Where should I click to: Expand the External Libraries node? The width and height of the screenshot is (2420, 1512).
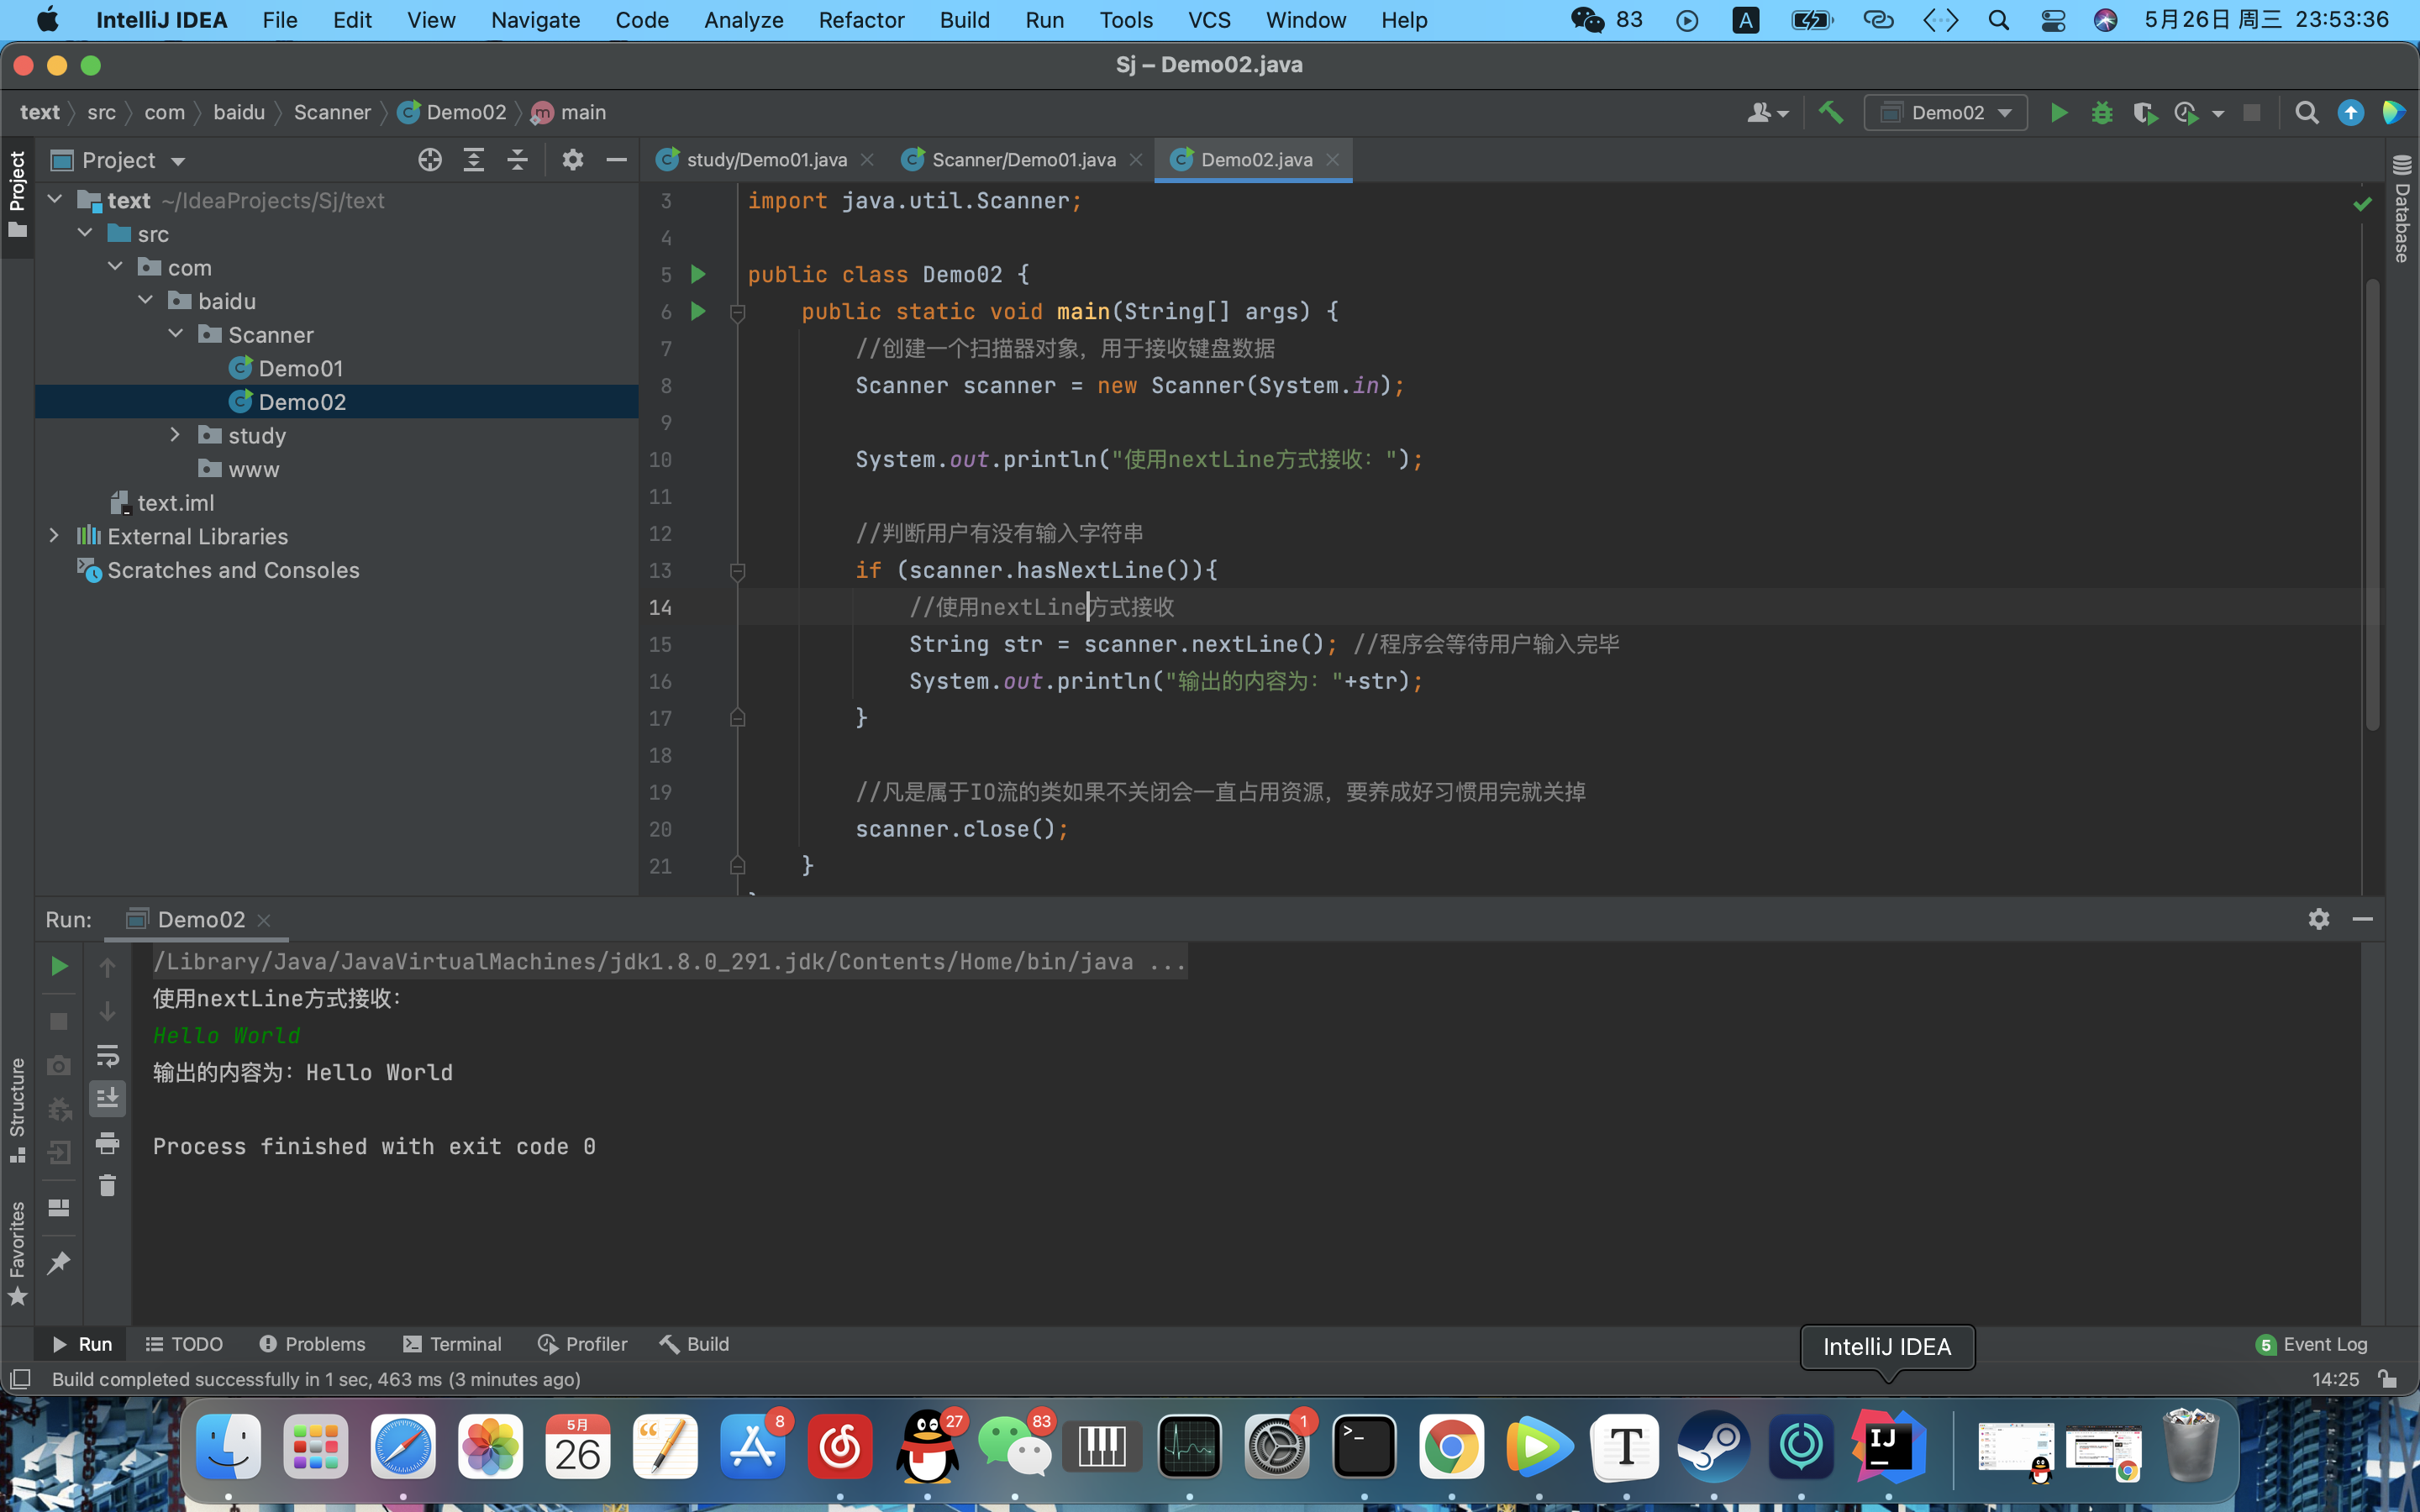(x=54, y=536)
